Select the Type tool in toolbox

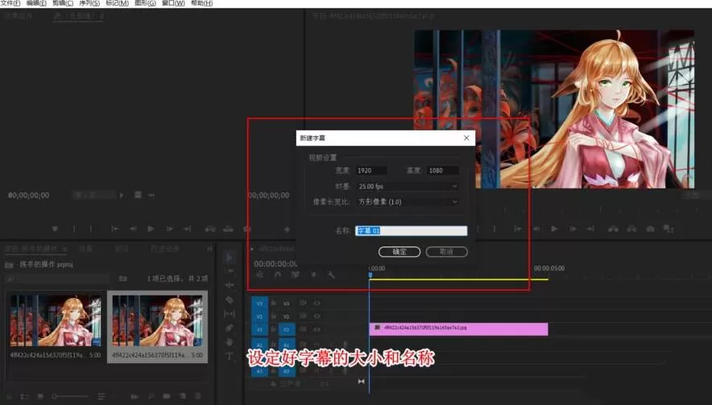point(230,356)
